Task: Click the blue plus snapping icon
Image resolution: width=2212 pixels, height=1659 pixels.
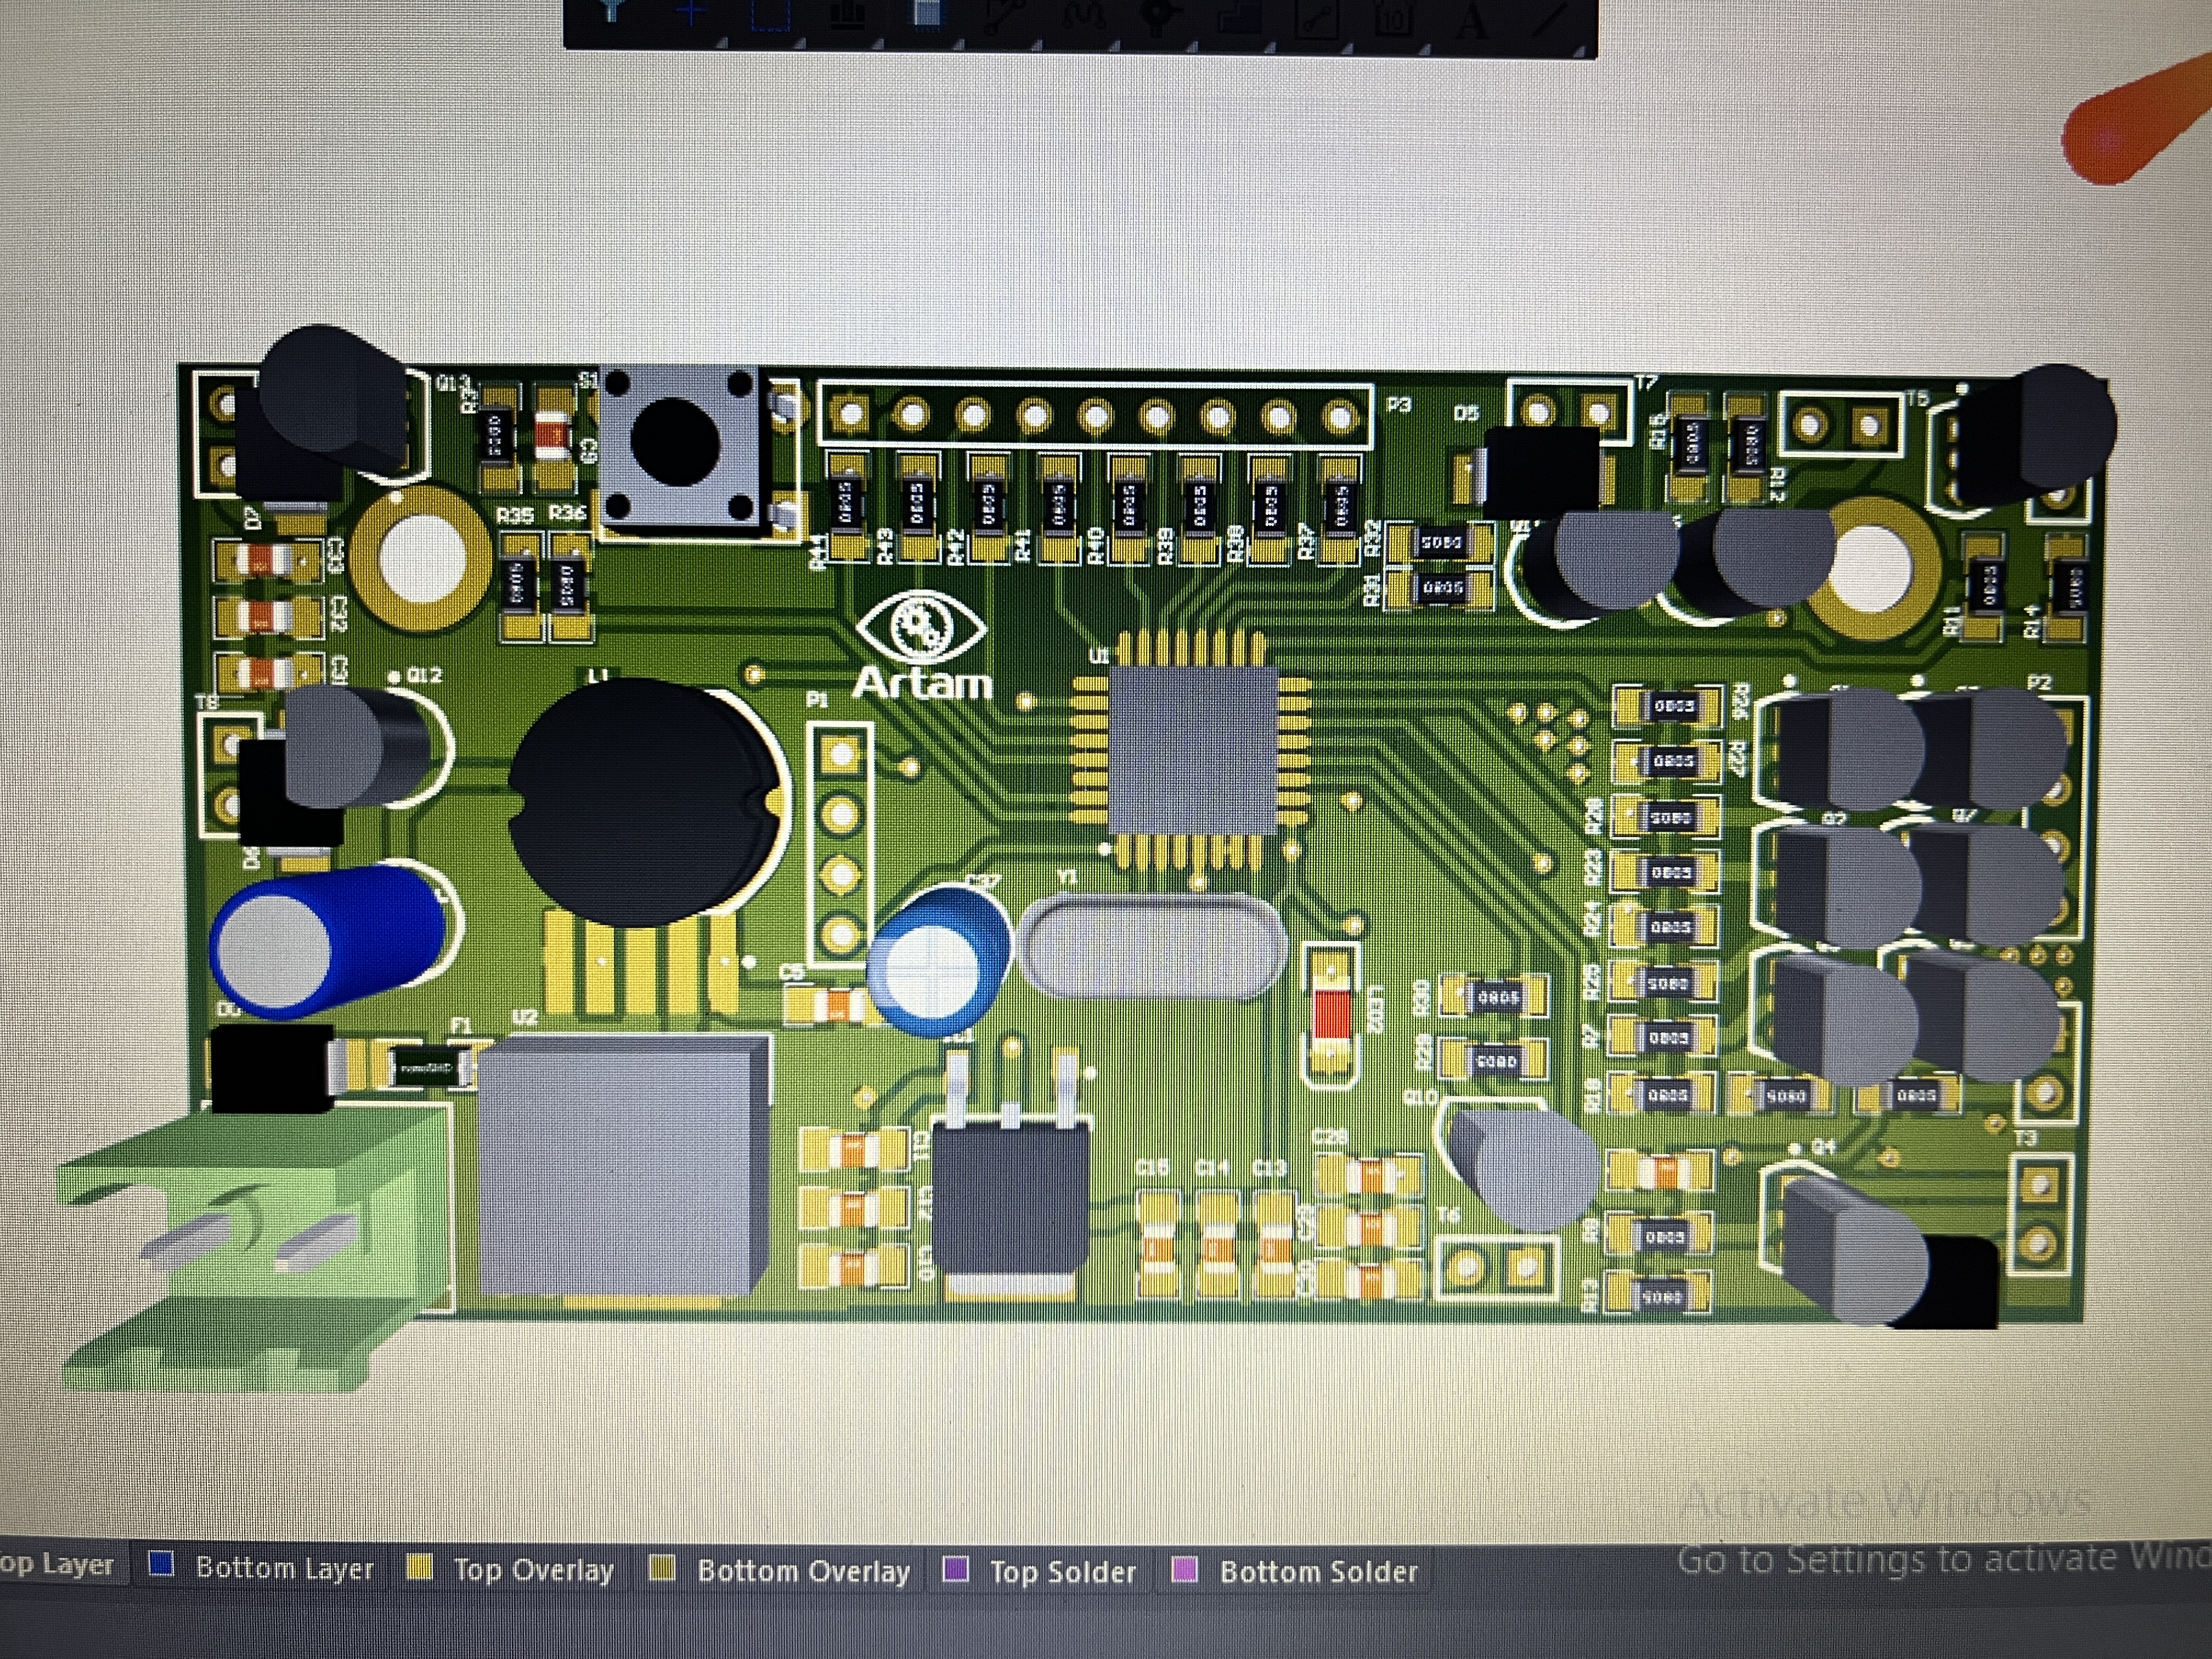Action: pos(691,12)
